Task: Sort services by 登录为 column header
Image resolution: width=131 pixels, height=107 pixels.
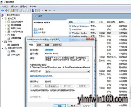Action: click(x=122, y=22)
